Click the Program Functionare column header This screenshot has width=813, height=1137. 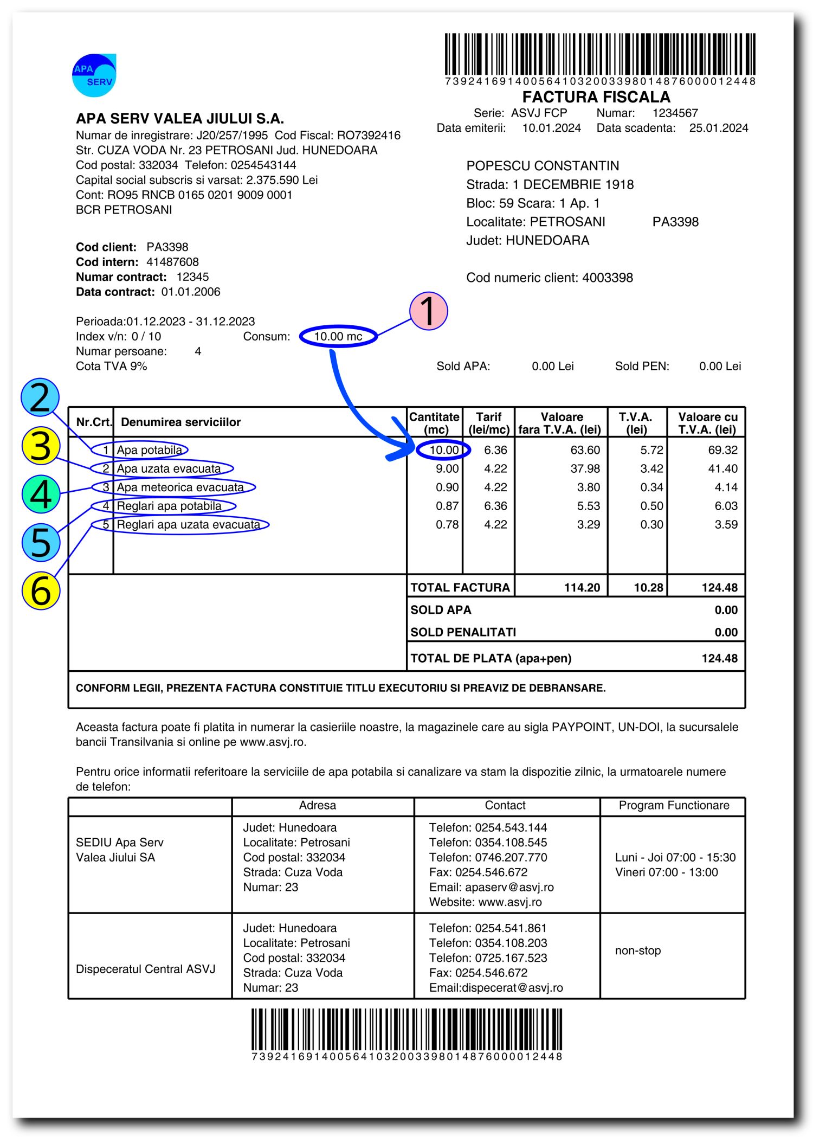[x=674, y=806]
